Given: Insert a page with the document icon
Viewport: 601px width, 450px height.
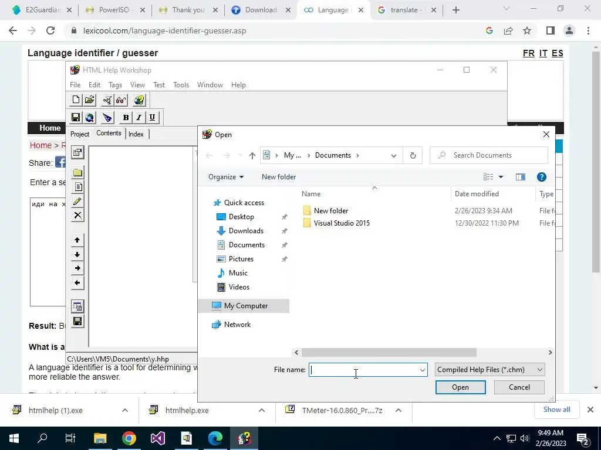Looking at the screenshot, I should click(x=77, y=187).
